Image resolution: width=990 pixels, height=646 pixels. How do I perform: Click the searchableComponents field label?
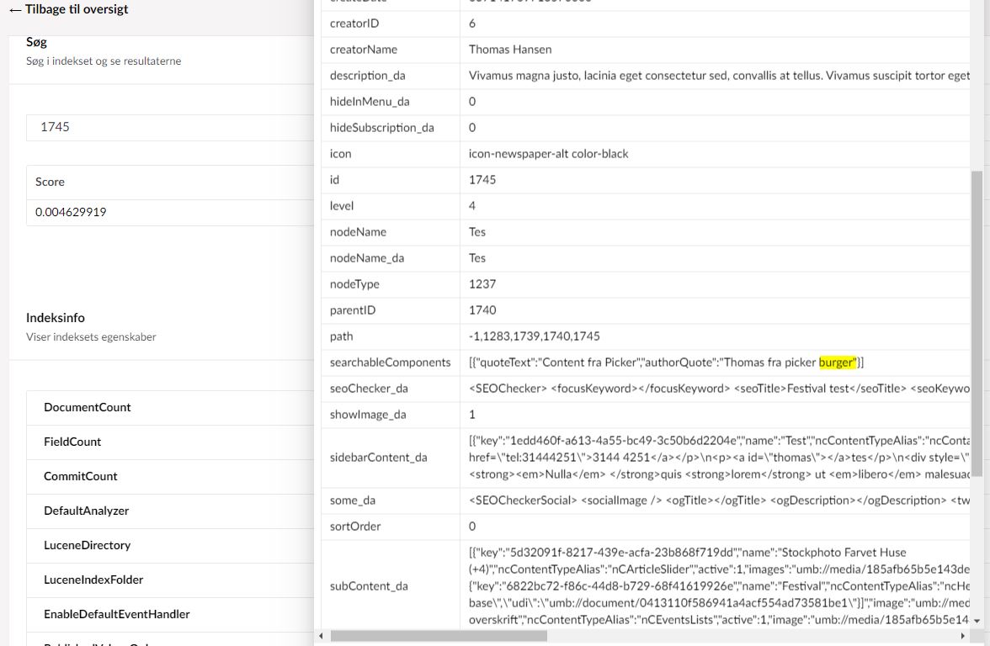click(390, 363)
